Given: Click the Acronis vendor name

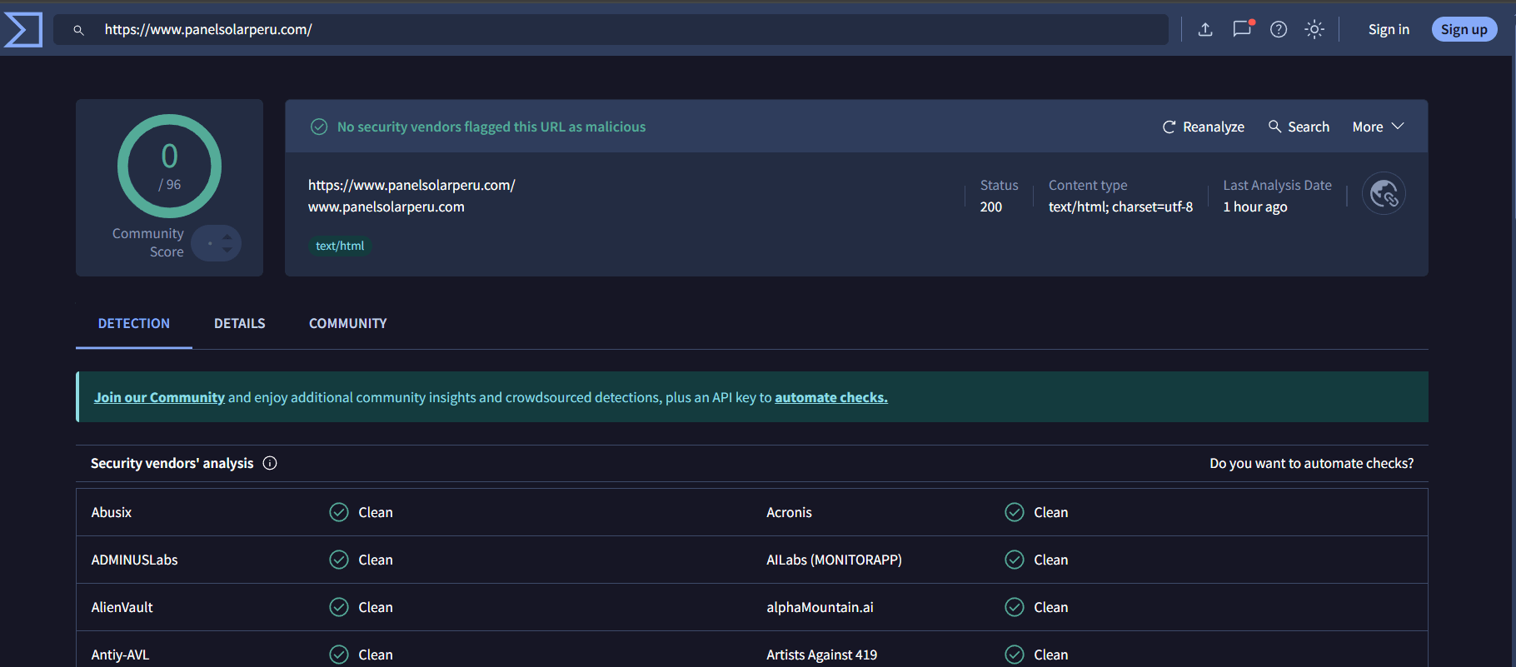Looking at the screenshot, I should (789, 512).
